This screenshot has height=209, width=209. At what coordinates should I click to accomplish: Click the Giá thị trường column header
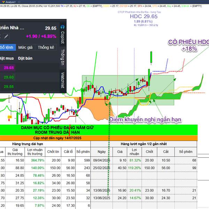[x=15, y=152]
